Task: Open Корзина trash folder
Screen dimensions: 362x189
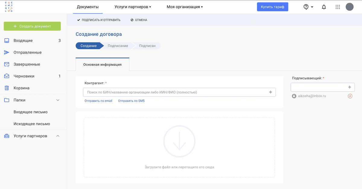Action: [x=21, y=88]
